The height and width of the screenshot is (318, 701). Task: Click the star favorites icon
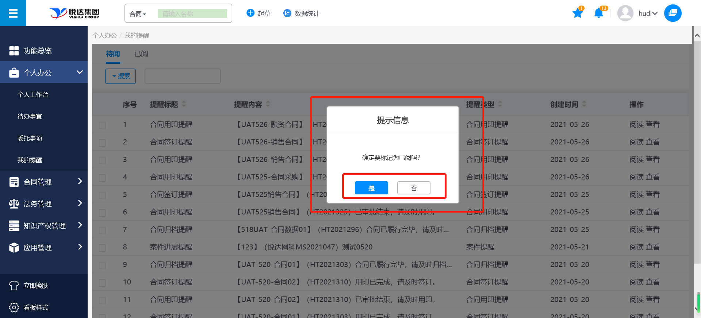[x=577, y=13]
